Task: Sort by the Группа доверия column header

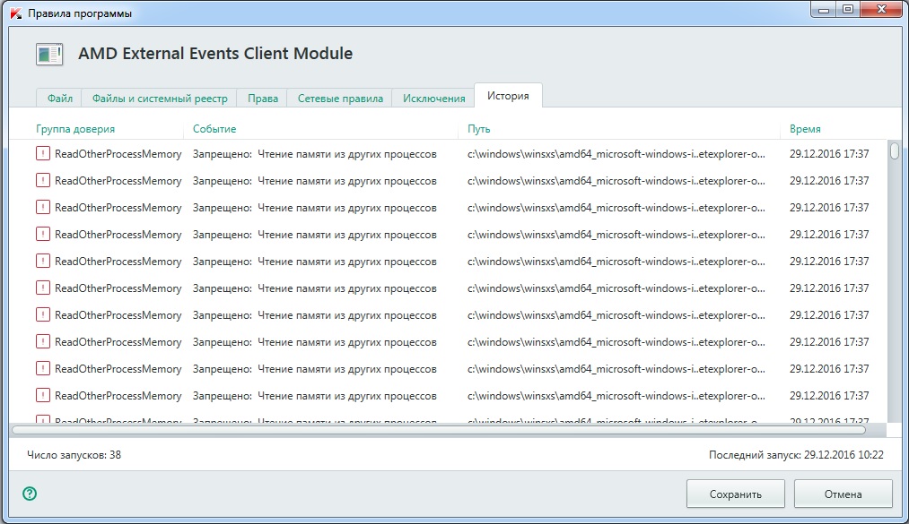Action: 76,129
